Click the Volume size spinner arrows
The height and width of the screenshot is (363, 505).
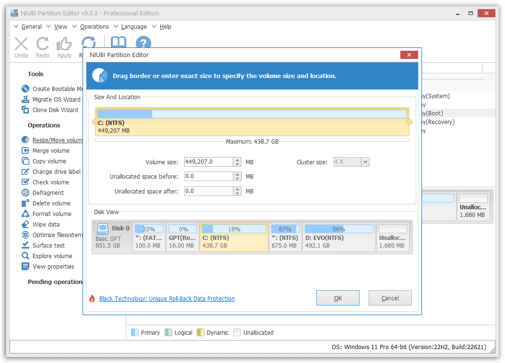[237, 162]
